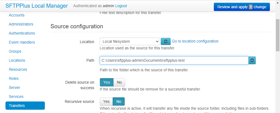Set Delete source on success to No
Screen dimensions: 280x113
pyautogui.click(x=119, y=82)
